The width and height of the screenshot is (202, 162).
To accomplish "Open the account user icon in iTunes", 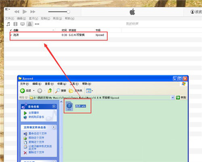I will 192,12.
